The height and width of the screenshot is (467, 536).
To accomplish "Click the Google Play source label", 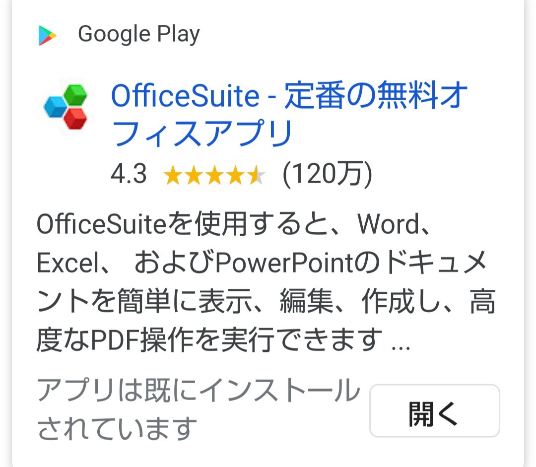I will [x=138, y=34].
